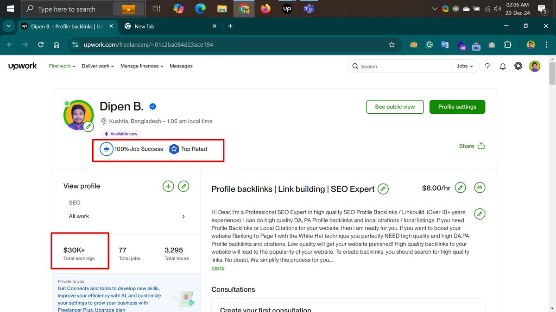Open the notifications bell
This screenshot has width=556, height=312.
pyautogui.click(x=503, y=66)
